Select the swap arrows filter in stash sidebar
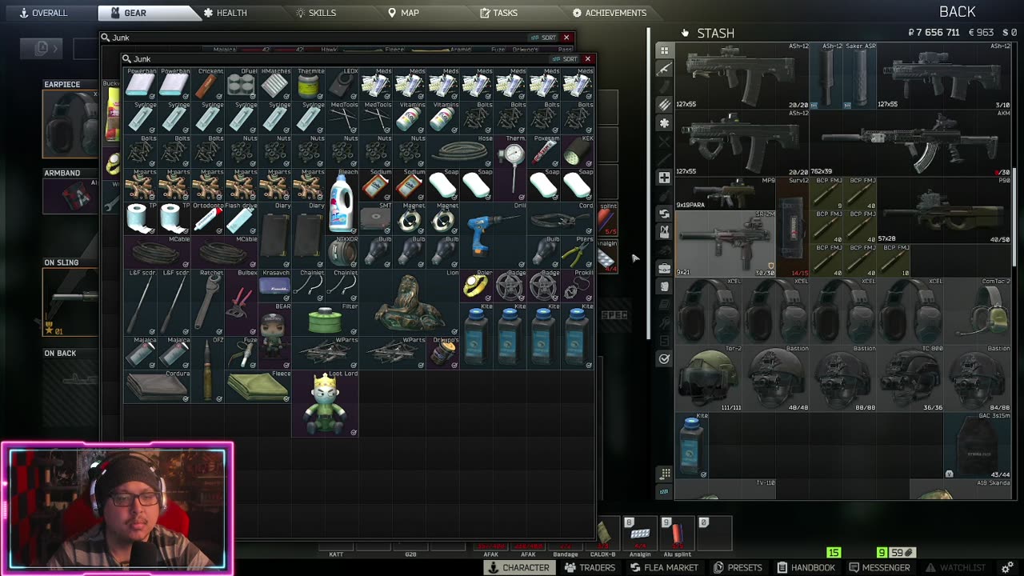The width and height of the screenshot is (1024, 576). pos(664,214)
